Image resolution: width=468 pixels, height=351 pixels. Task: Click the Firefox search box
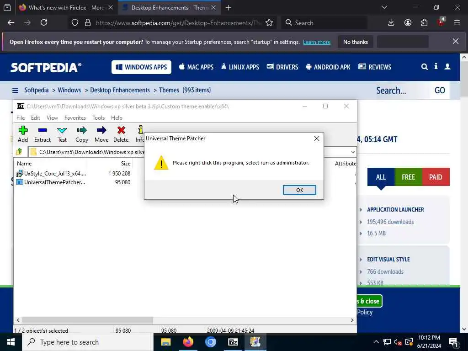(x=324, y=23)
